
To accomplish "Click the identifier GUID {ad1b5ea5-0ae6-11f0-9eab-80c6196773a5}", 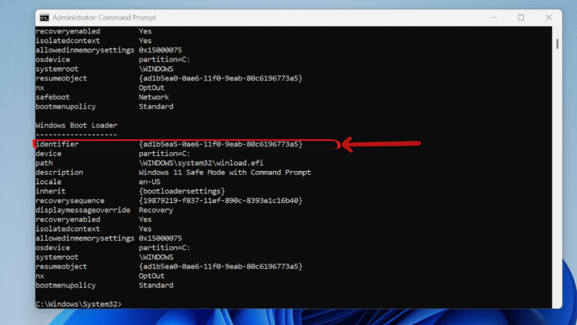I will [x=220, y=144].
